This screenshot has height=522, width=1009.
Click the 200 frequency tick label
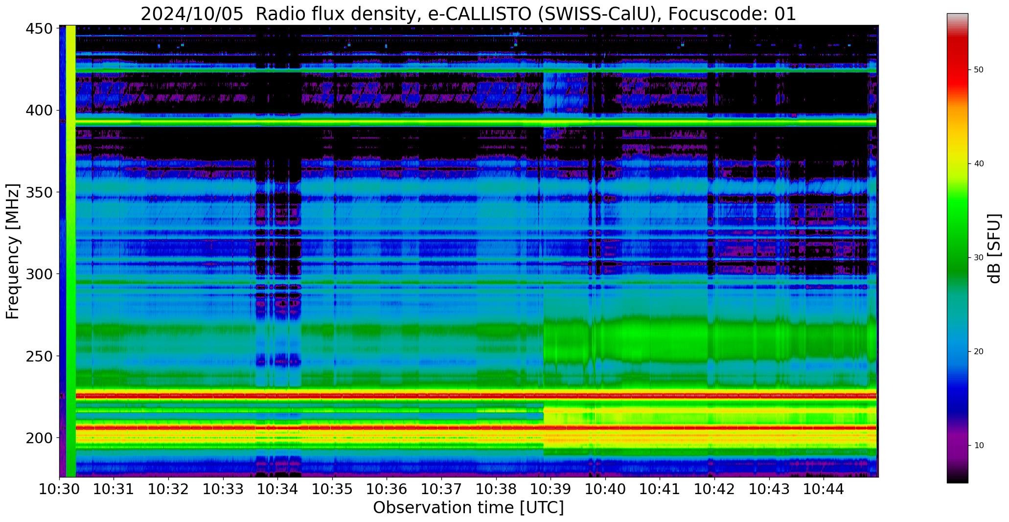pyautogui.click(x=39, y=438)
